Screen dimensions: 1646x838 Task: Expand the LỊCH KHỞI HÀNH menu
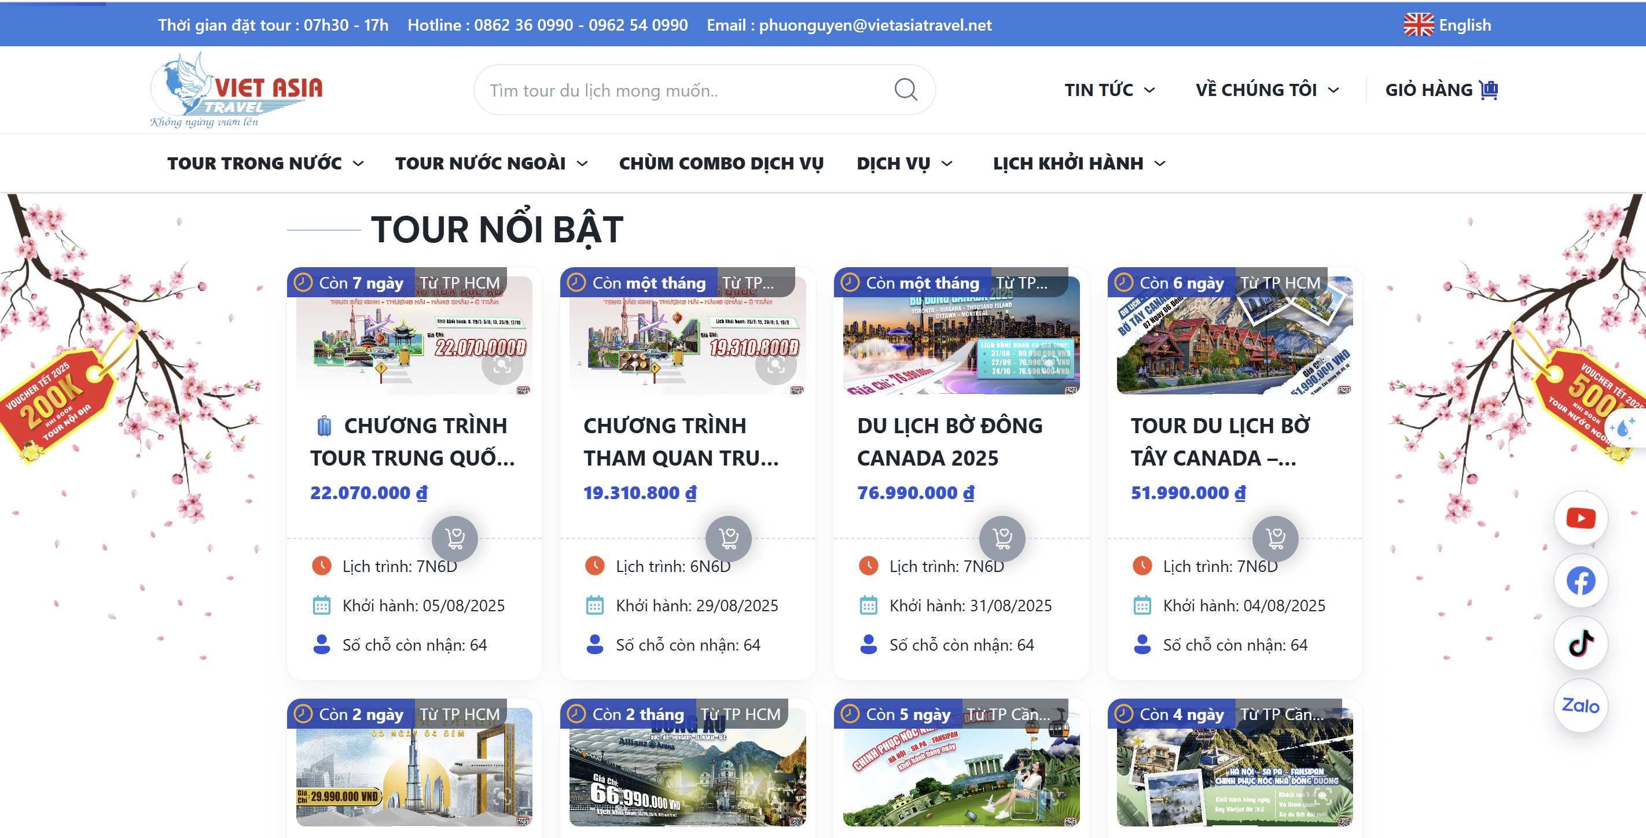[1079, 164]
